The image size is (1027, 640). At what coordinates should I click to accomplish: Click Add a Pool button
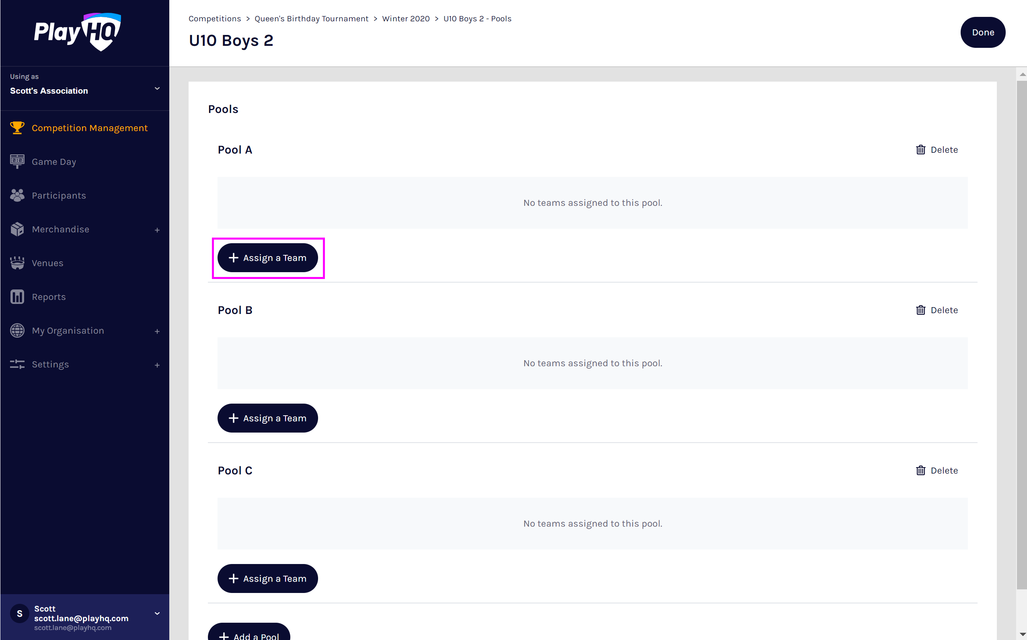(249, 634)
